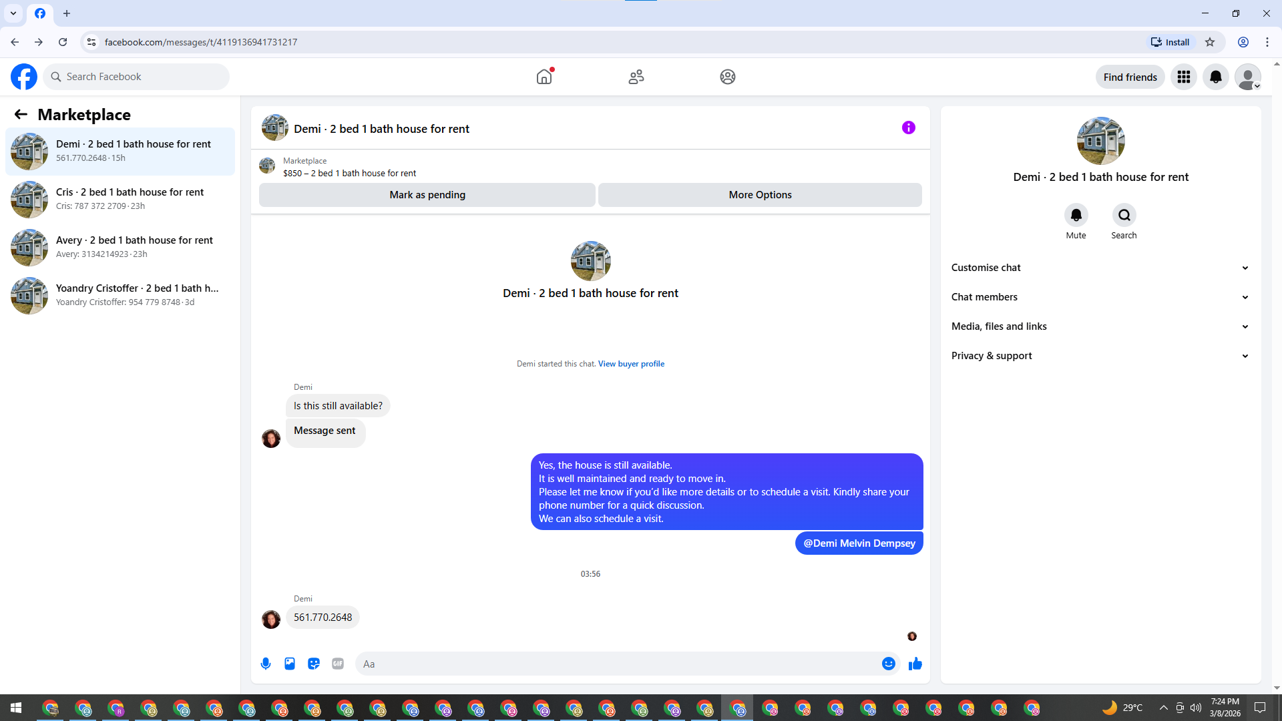Open the View buyer profile link
Screen dimensions: 1282x721
pos(631,364)
